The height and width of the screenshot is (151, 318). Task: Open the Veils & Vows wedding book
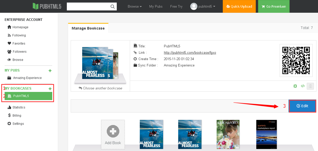228,134
